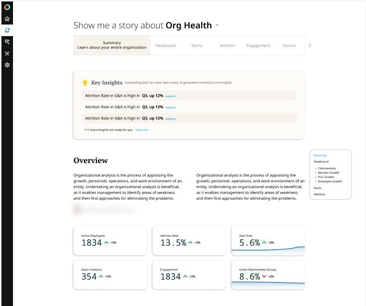
Task: Click the Engagement value 1834
Action: click(170, 277)
